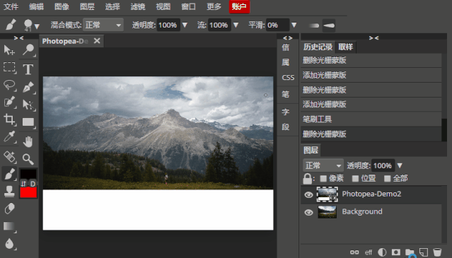This screenshot has height=258, width=452.
Task: Click link layers icon in layers footer
Action: click(x=354, y=252)
